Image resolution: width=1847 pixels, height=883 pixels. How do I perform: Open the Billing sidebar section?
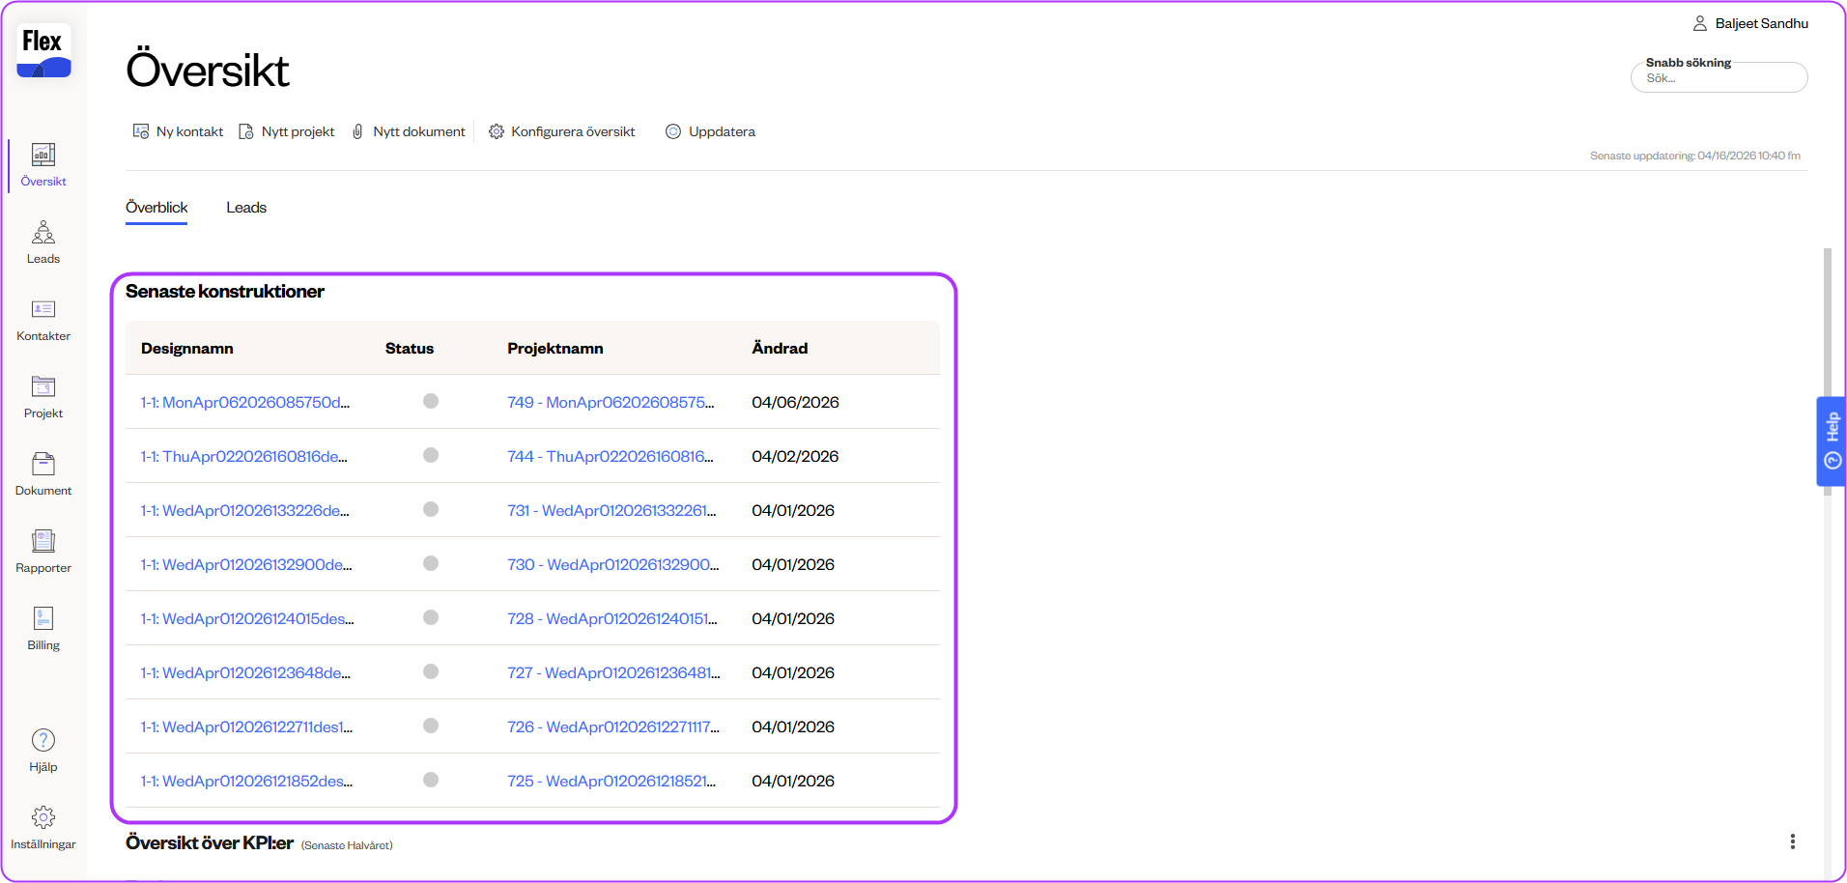[x=43, y=629]
